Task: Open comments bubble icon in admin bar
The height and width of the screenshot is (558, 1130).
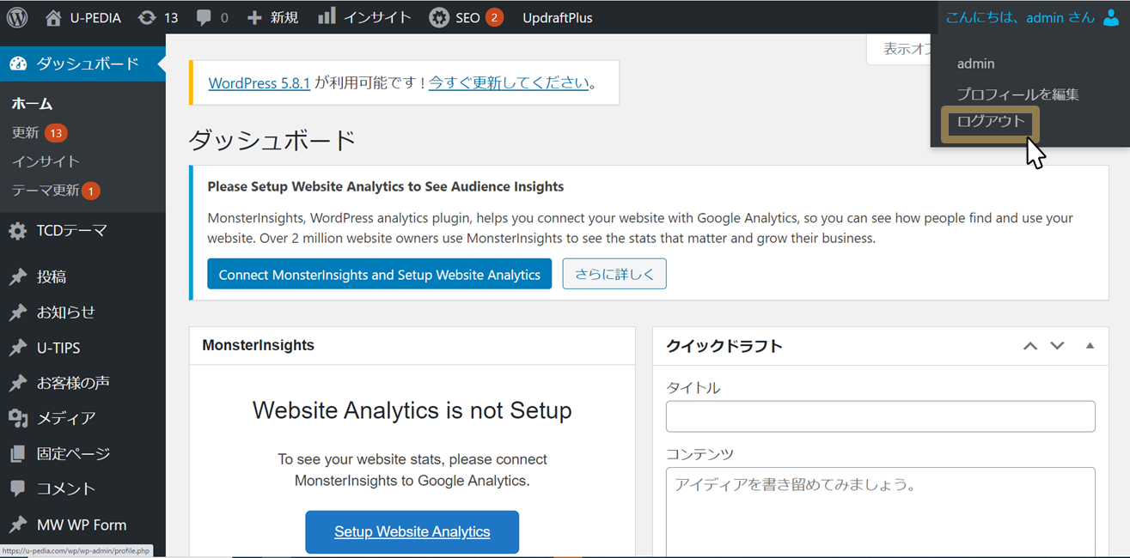Action: coord(204,17)
